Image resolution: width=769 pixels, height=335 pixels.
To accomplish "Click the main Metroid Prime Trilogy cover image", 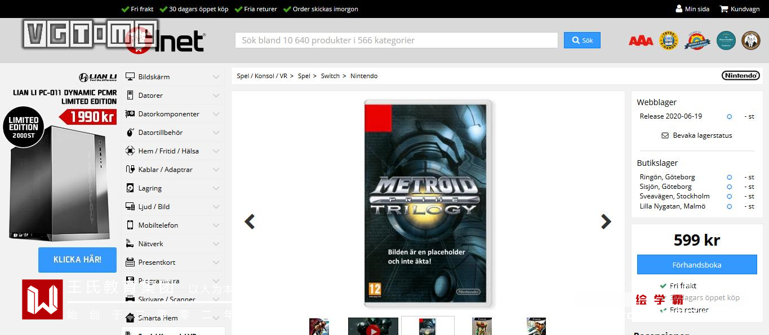I will (x=429, y=203).
